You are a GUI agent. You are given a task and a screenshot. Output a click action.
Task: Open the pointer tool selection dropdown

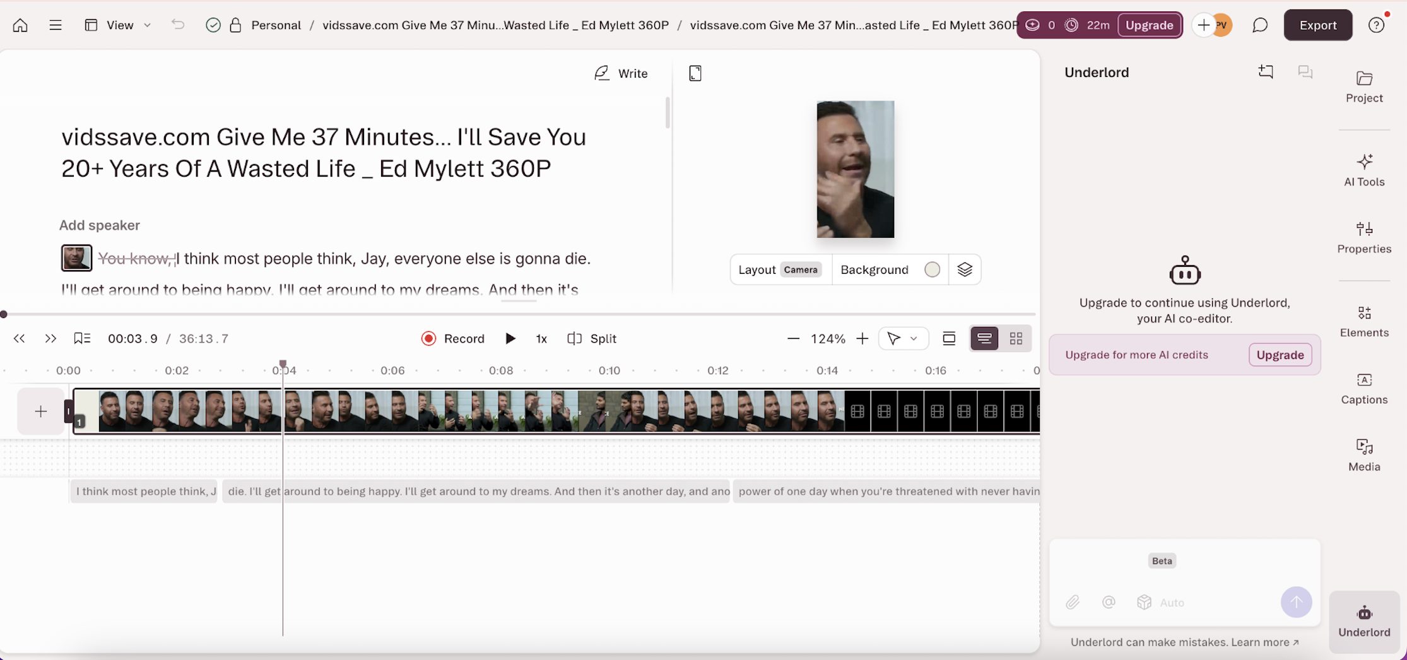pos(903,339)
